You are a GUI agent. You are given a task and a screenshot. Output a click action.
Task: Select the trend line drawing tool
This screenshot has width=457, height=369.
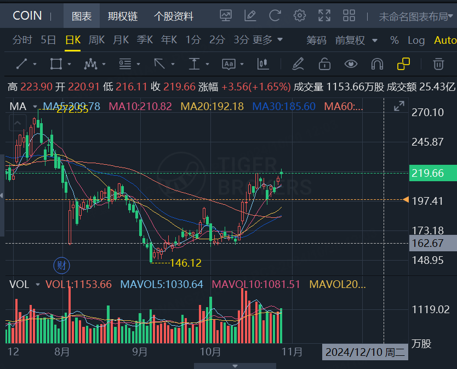pos(21,64)
